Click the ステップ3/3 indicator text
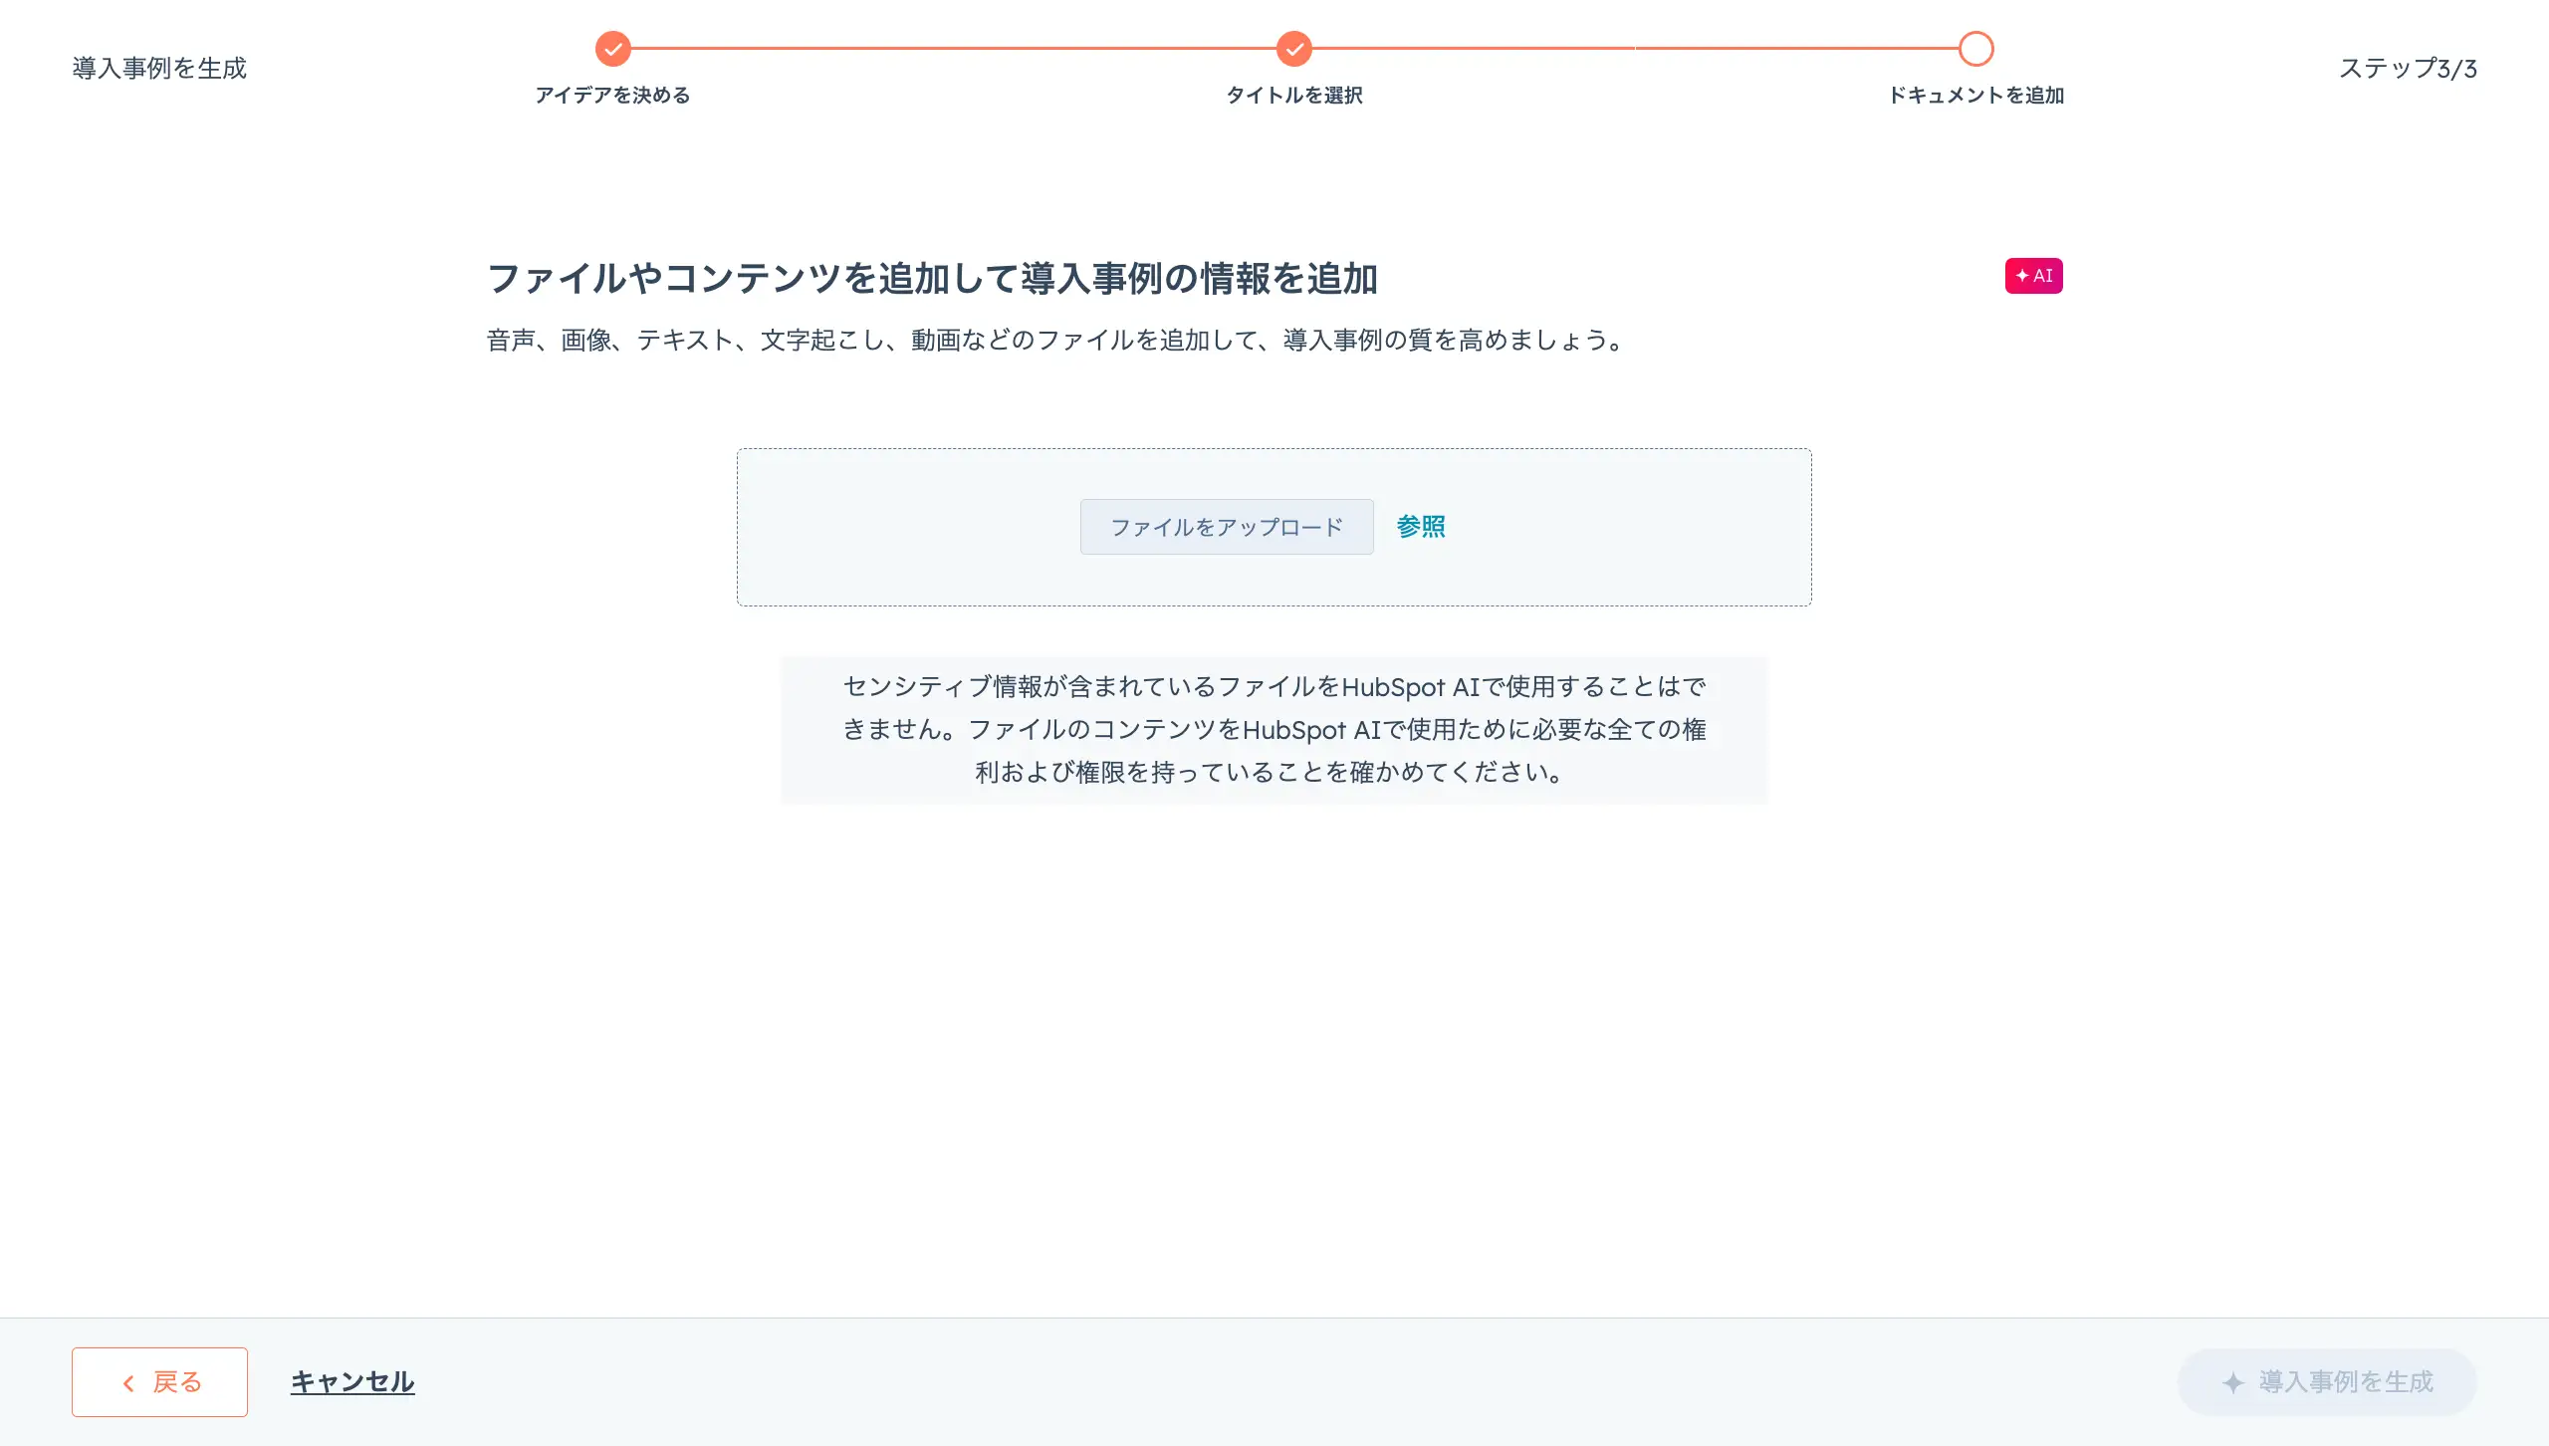This screenshot has width=2549, height=1446. [x=2408, y=68]
